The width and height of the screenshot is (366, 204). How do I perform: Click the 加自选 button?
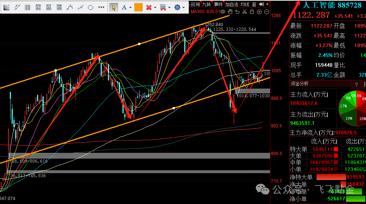point(232,4)
